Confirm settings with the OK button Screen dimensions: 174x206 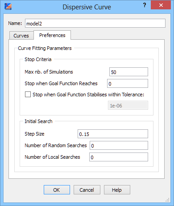coord(57,190)
